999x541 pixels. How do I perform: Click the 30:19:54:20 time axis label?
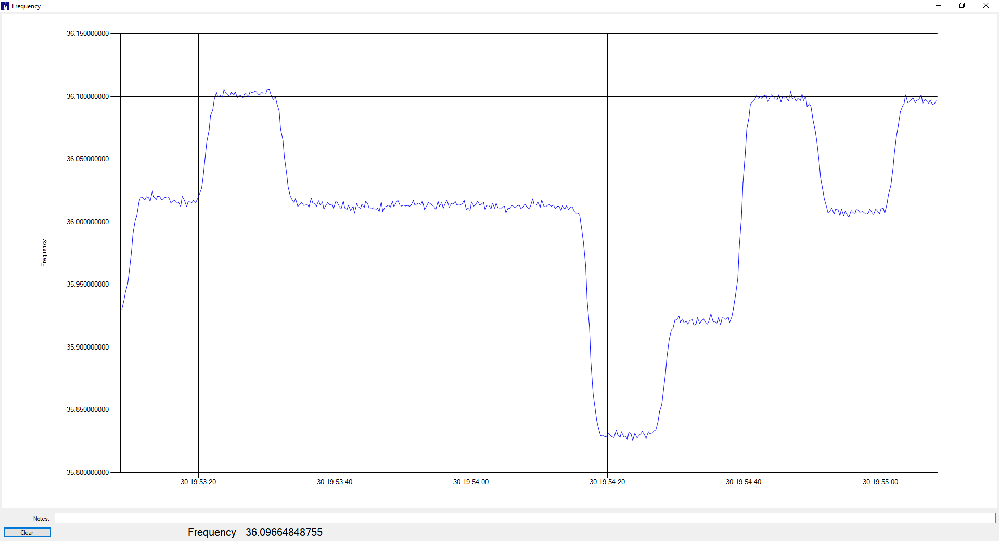click(x=607, y=482)
